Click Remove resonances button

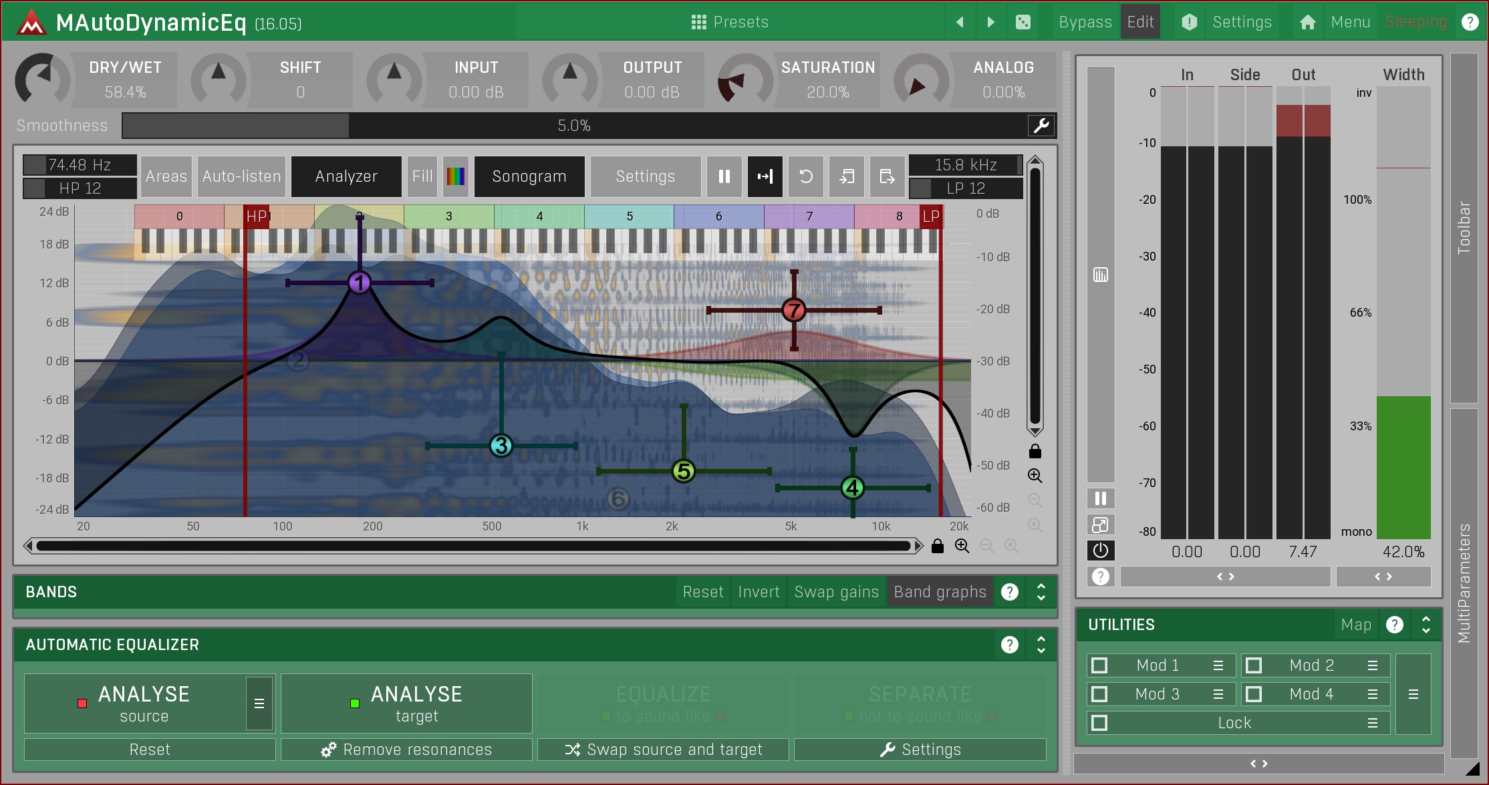406,750
